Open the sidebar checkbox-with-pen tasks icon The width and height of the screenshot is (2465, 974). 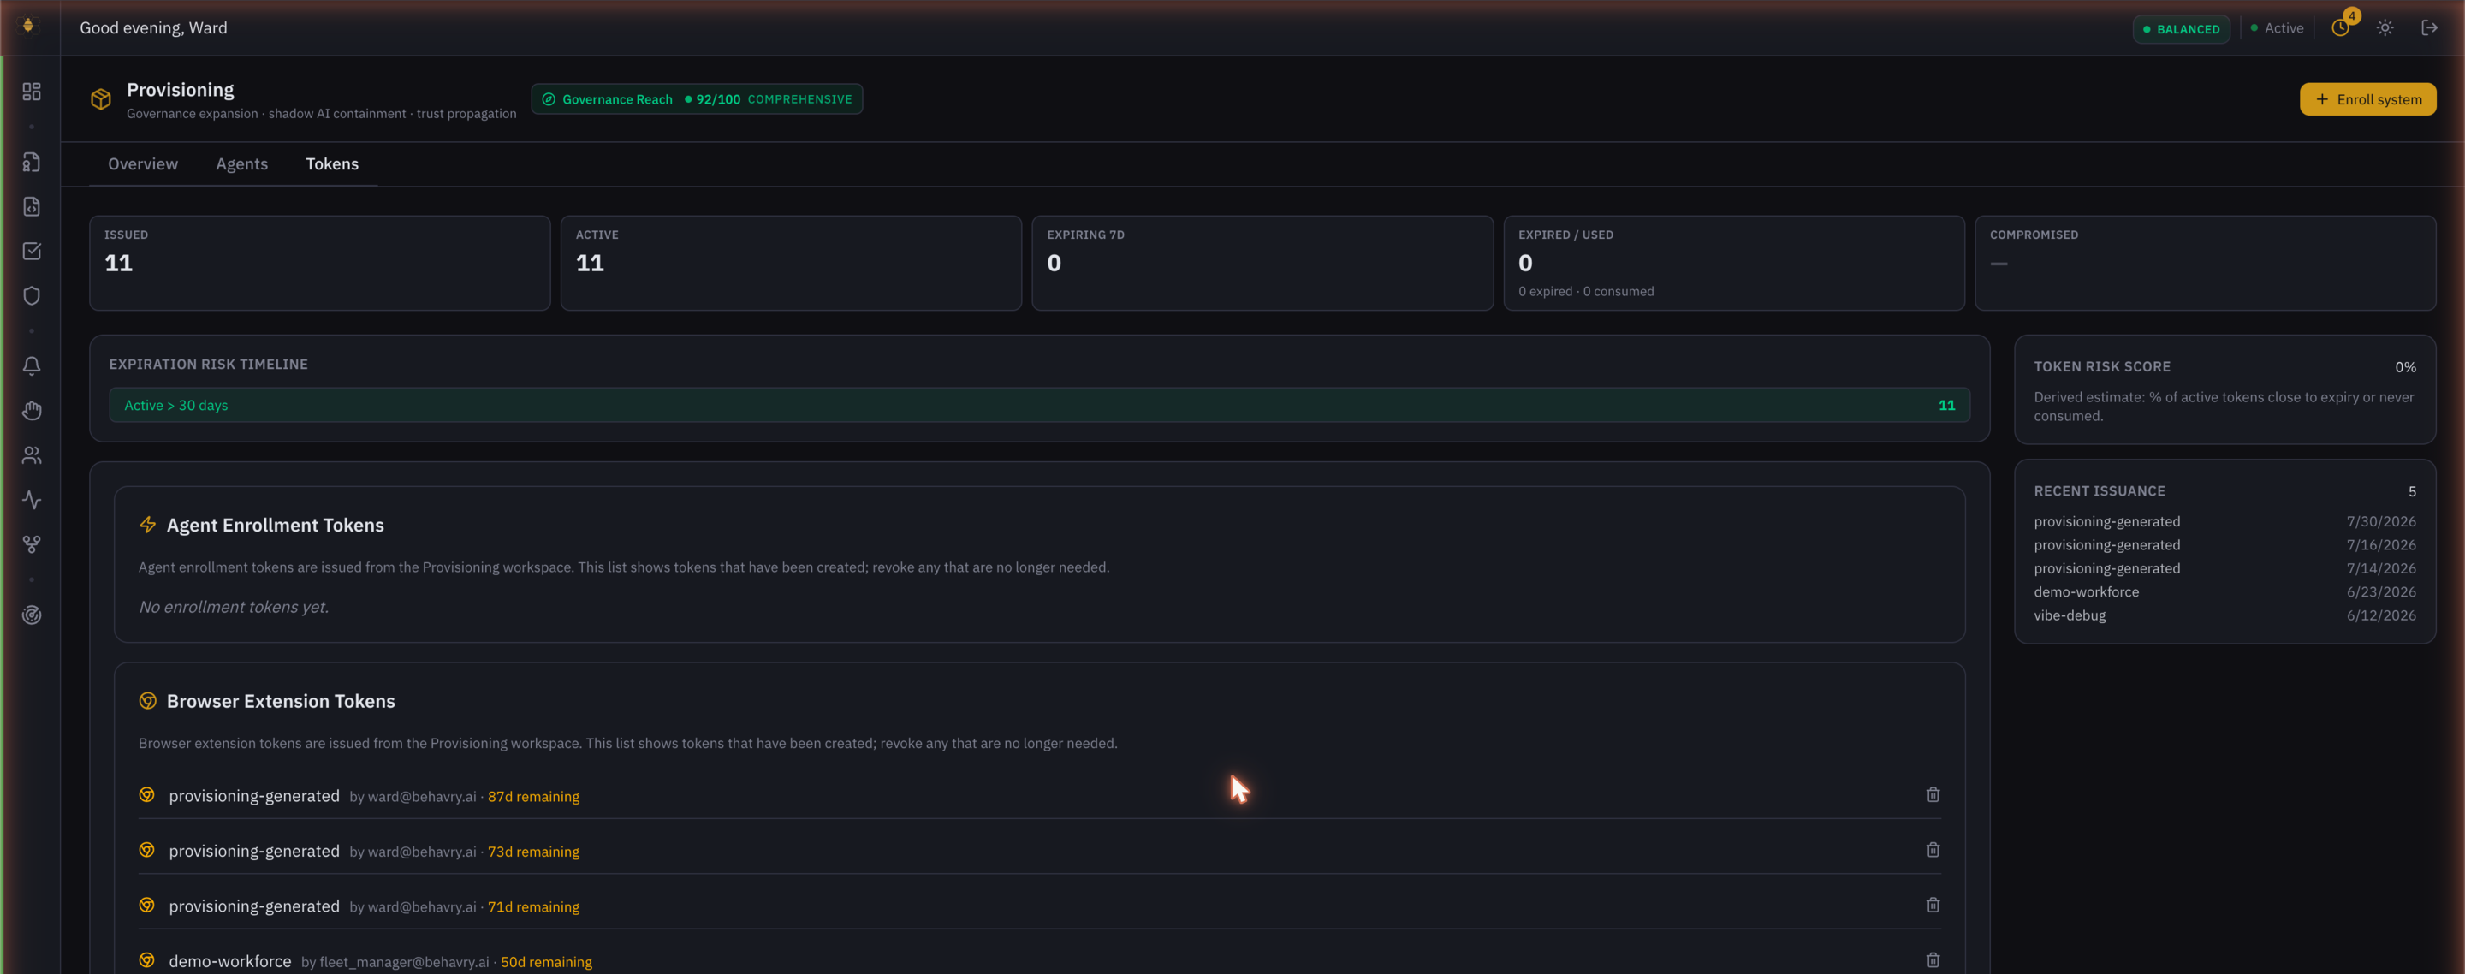point(32,252)
